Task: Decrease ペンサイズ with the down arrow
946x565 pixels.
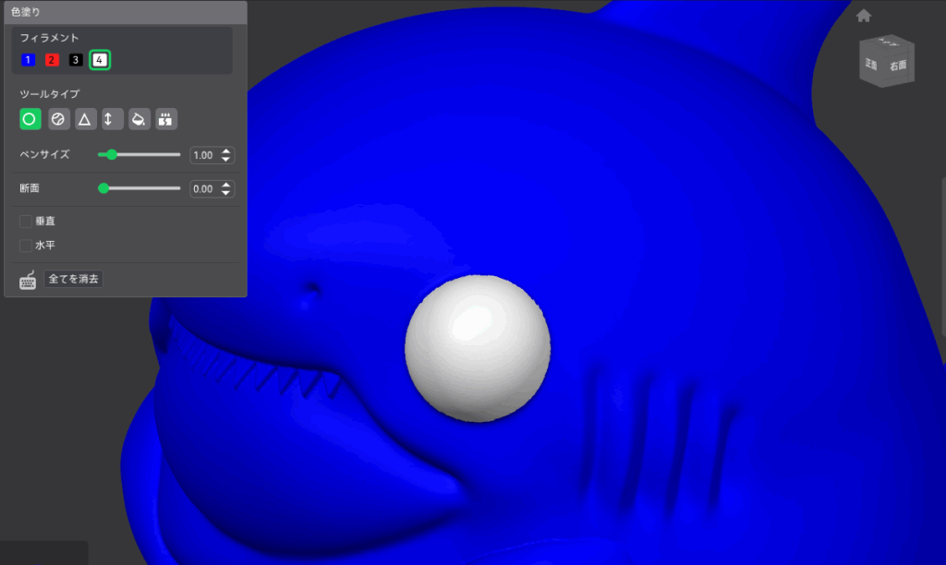Action: tap(225, 159)
